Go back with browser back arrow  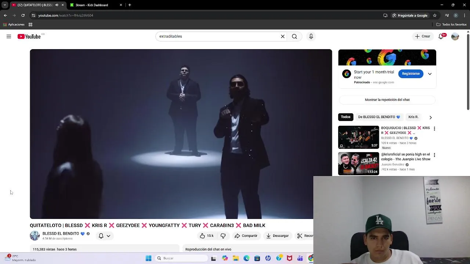[x=5, y=15]
